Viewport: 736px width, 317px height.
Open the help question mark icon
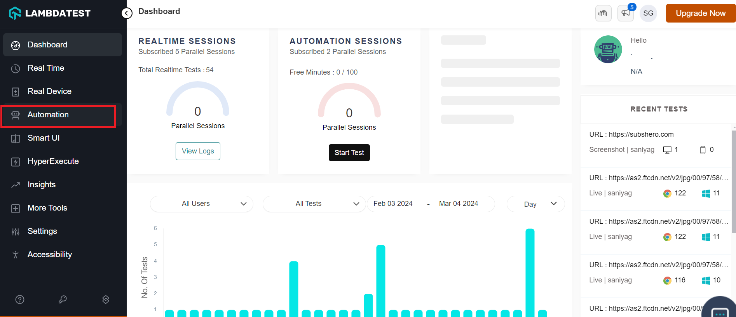pos(20,300)
